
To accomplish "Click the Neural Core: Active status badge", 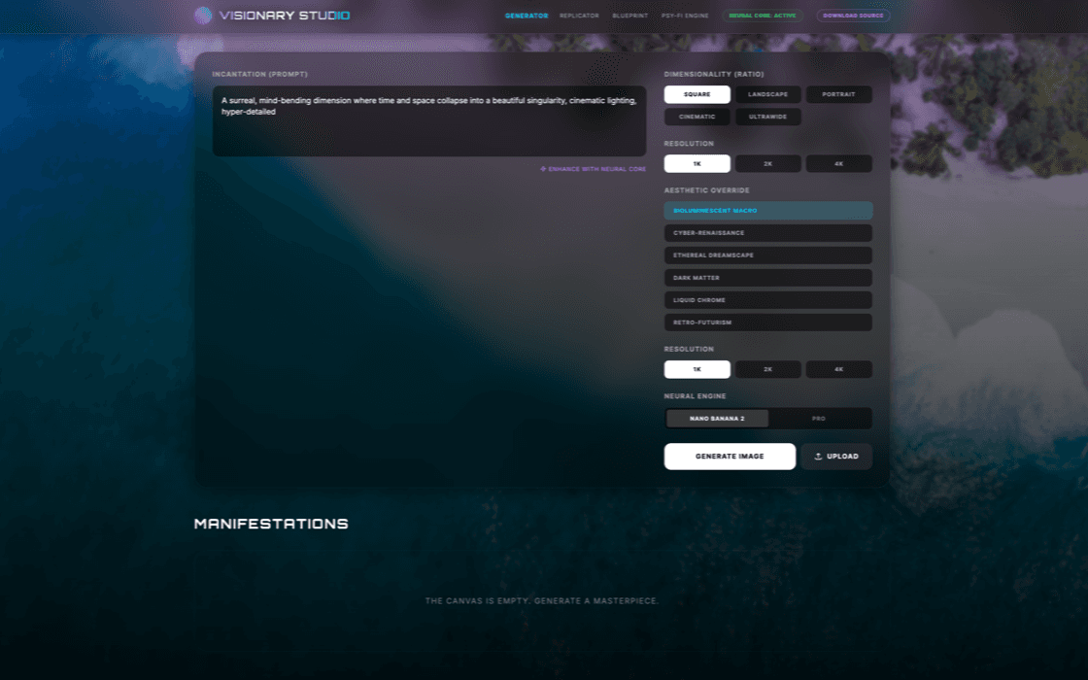I will pos(763,16).
